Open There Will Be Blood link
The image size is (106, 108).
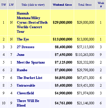(28, 103)
